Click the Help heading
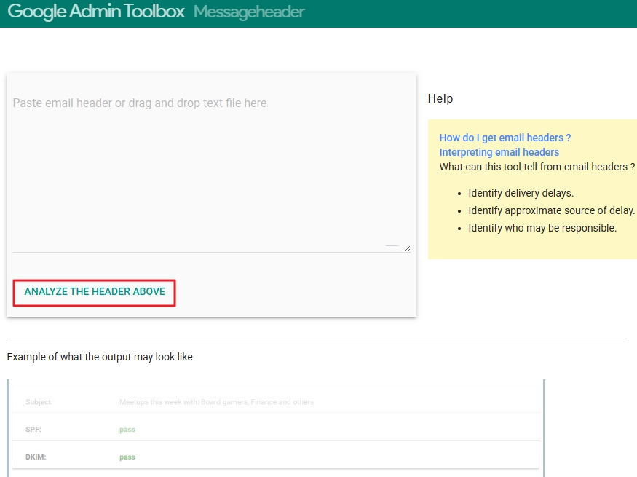637x477 pixels. [x=440, y=98]
